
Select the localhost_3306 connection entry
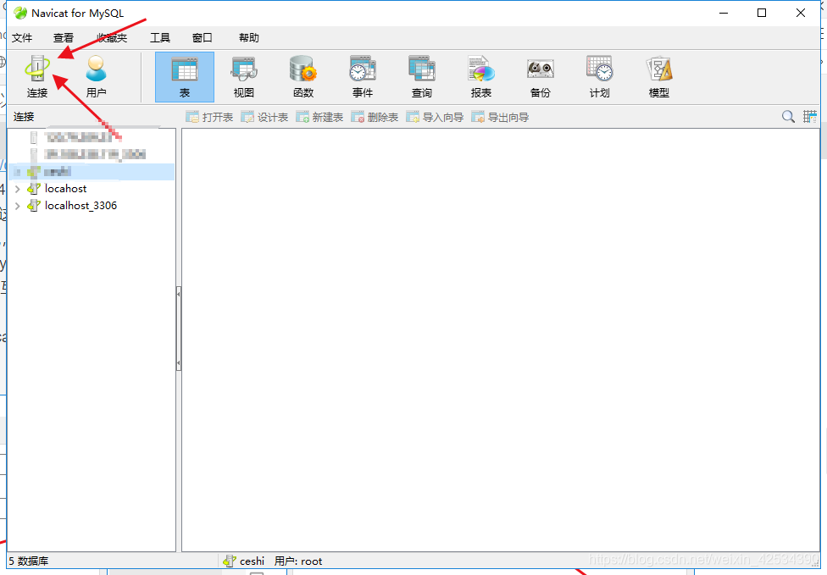[80, 206]
